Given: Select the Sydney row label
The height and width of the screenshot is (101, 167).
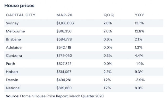Looking at the screenshot, I should pyautogui.click(x=12, y=23).
